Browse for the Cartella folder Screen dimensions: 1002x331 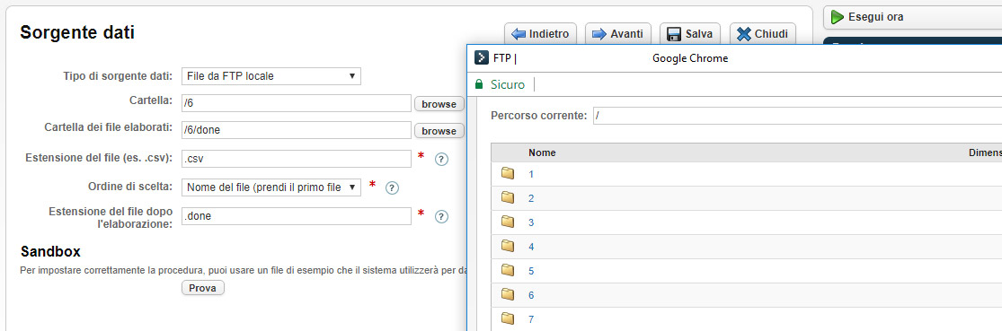click(x=439, y=104)
